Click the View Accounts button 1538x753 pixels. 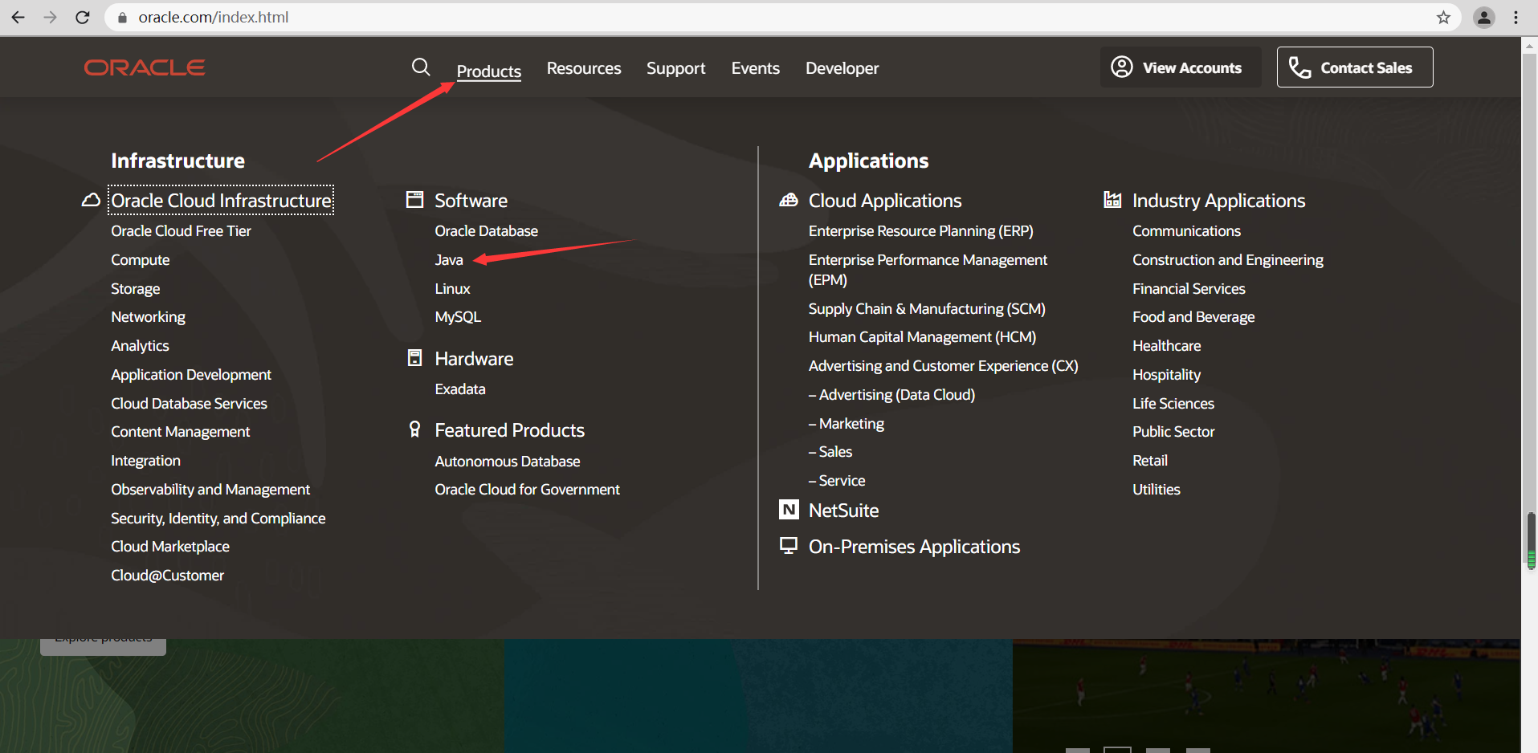(x=1180, y=67)
